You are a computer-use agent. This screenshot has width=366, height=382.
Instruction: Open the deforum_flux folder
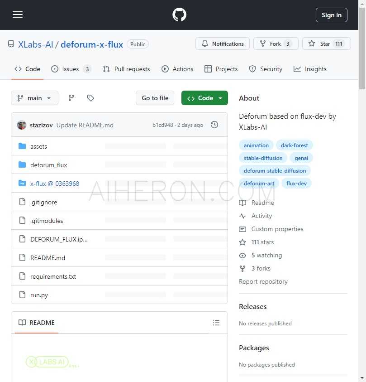click(49, 165)
